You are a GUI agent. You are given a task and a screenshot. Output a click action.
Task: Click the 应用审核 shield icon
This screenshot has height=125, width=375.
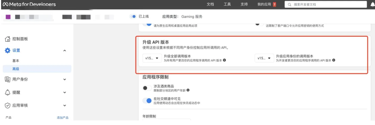[x=8, y=105]
